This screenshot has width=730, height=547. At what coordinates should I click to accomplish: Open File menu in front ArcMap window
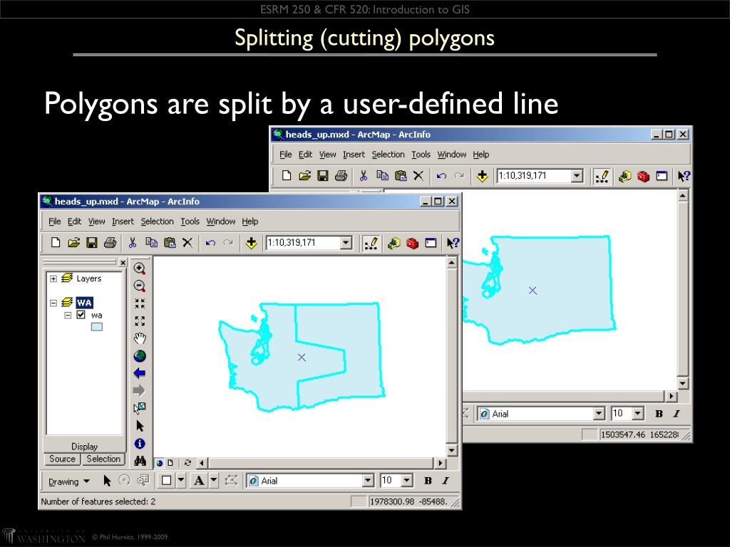(54, 222)
